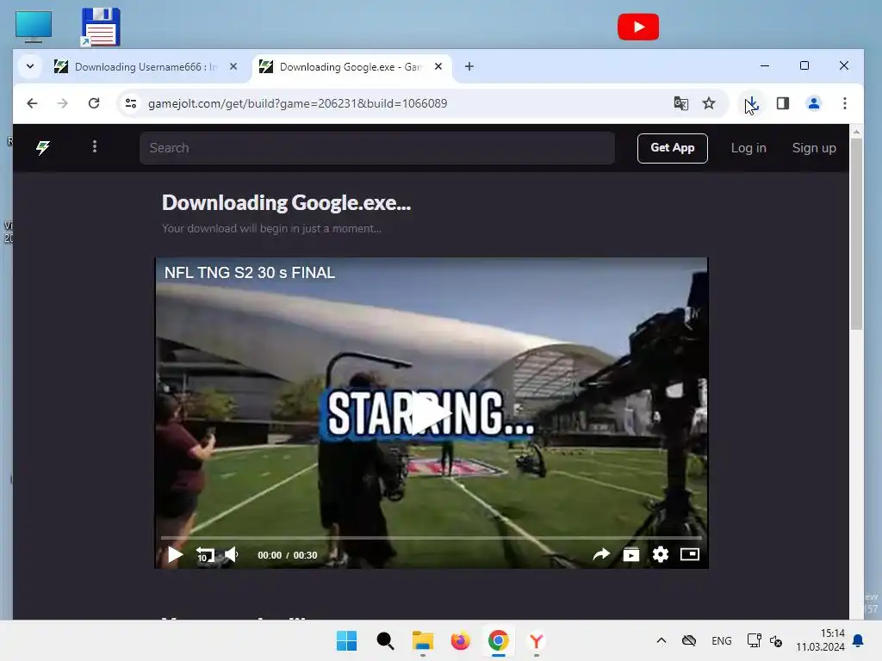Click the video progress bar
882x661 pixels.
tap(431, 538)
